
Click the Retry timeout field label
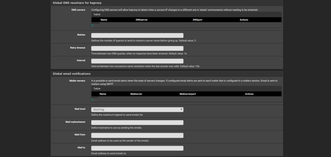pyautogui.click(x=78, y=48)
